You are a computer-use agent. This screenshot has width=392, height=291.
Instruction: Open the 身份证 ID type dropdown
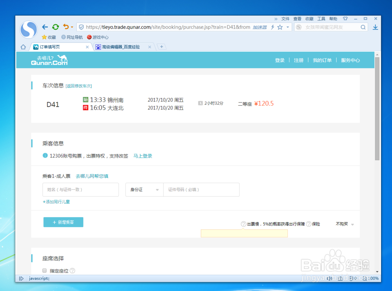point(144,190)
